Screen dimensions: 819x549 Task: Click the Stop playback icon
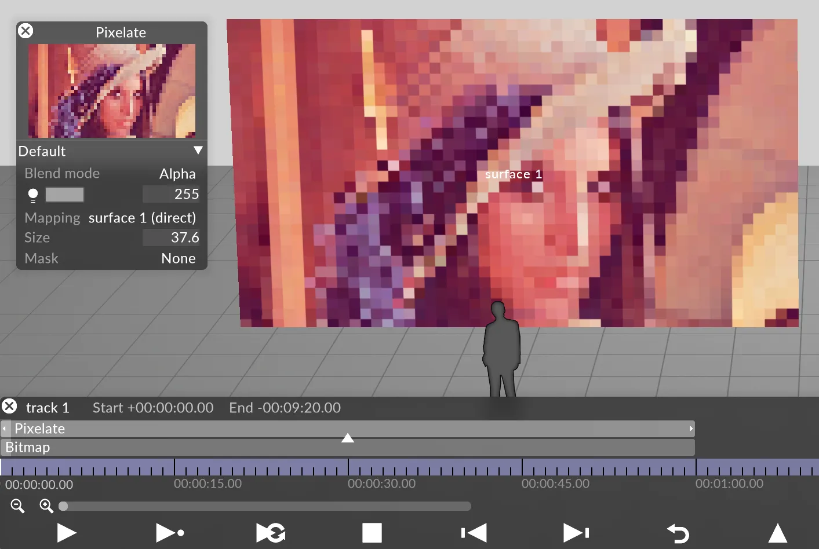coord(372,532)
